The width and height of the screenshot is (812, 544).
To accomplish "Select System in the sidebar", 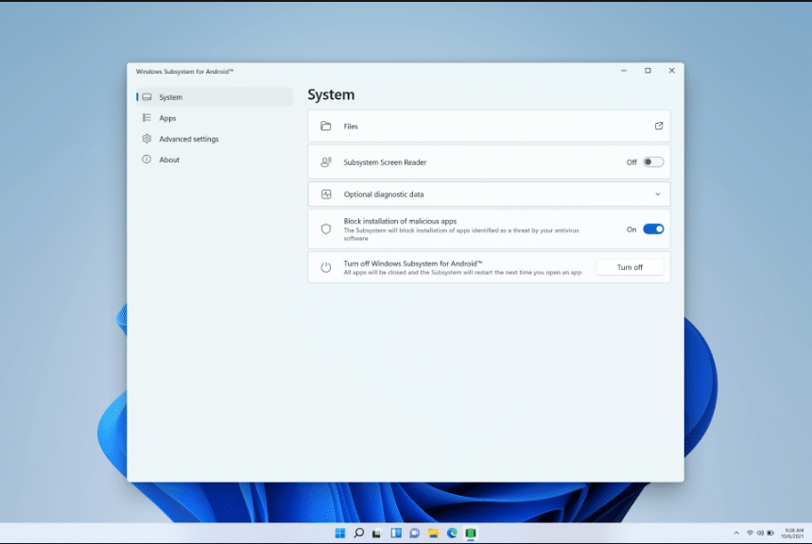I will (171, 97).
